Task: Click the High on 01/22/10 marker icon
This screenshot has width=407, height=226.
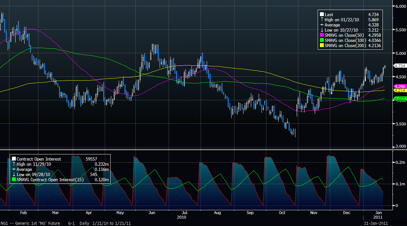Action: [322, 20]
